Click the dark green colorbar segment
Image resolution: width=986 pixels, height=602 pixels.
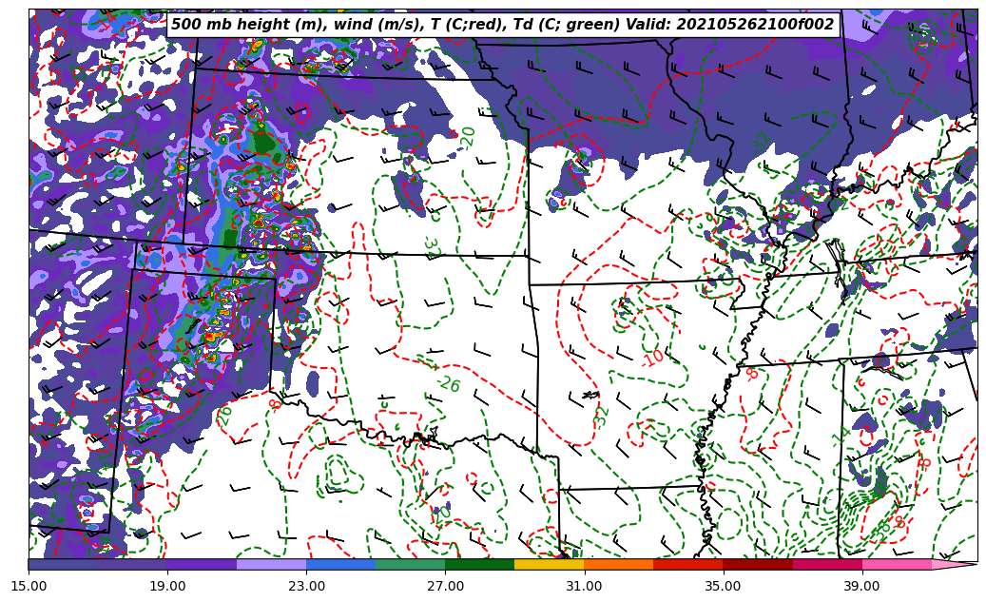click(479, 564)
